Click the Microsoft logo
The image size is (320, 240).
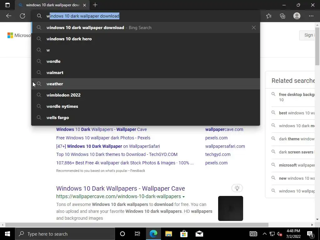[x=19, y=35]
